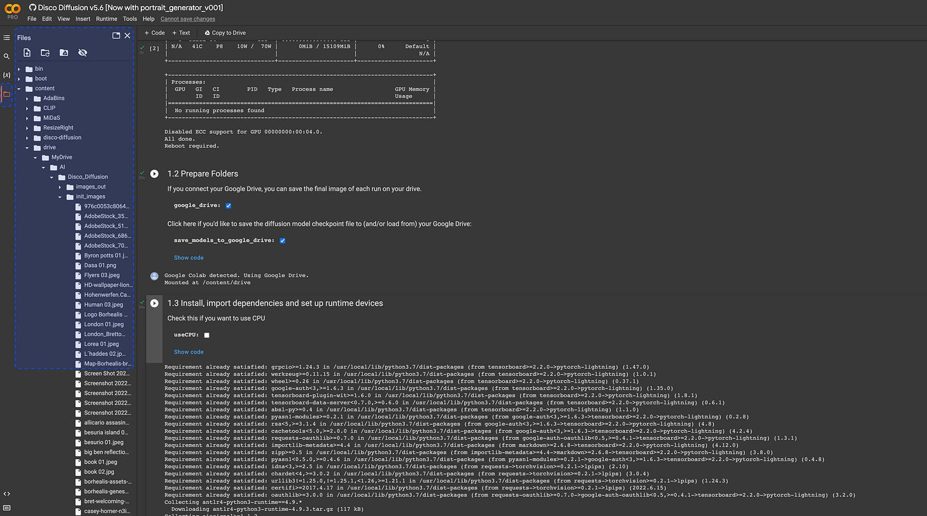Toggle the Files folder sidebar icon
Screen dimensions: 927x516
point(7,94)
